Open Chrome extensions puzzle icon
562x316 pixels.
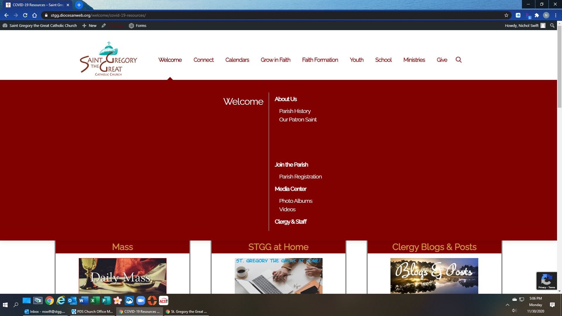tap(537, 15)
